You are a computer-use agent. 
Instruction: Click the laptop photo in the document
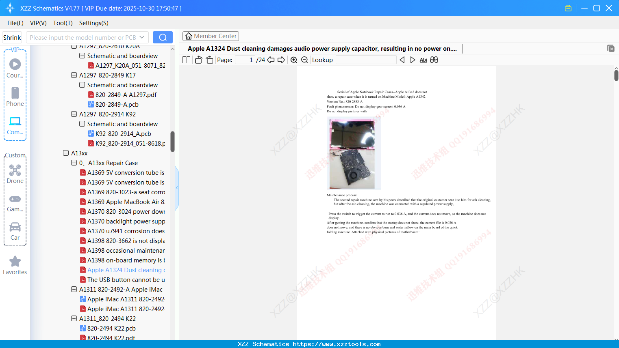coord(354,154)
